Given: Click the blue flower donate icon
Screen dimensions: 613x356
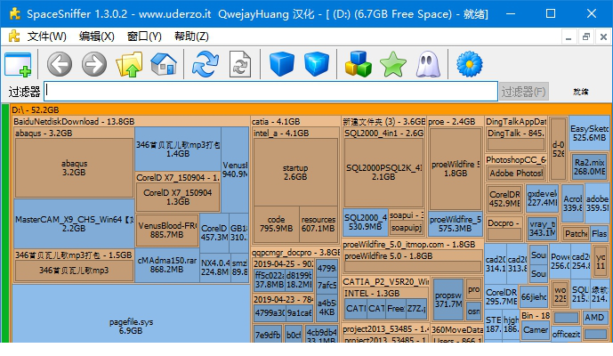Looking at the screenshot, I should click(x=470, y=64).
